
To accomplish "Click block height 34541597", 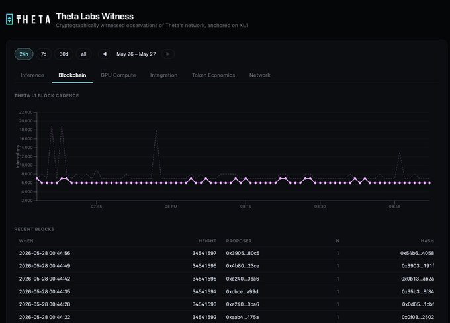I will click(x=204, y=253).
